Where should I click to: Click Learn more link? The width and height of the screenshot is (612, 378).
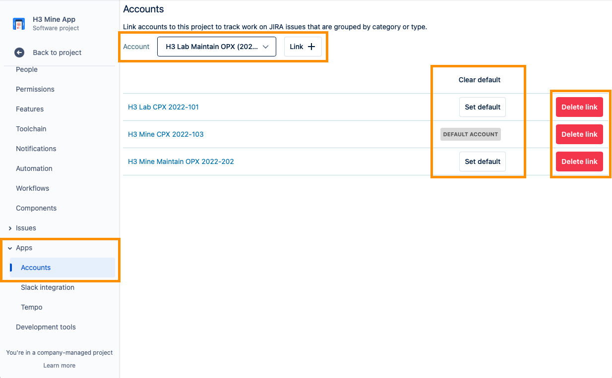[x=60, y=366]
